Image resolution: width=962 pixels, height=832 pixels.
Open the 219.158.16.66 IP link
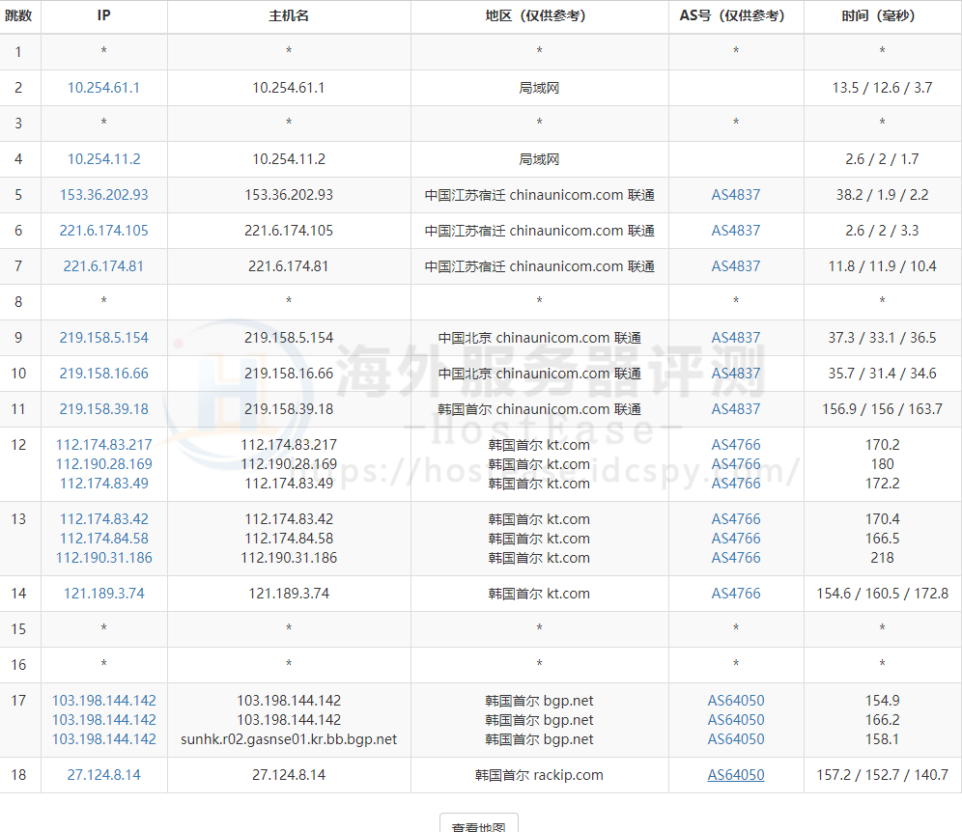[x=103, y=374]
